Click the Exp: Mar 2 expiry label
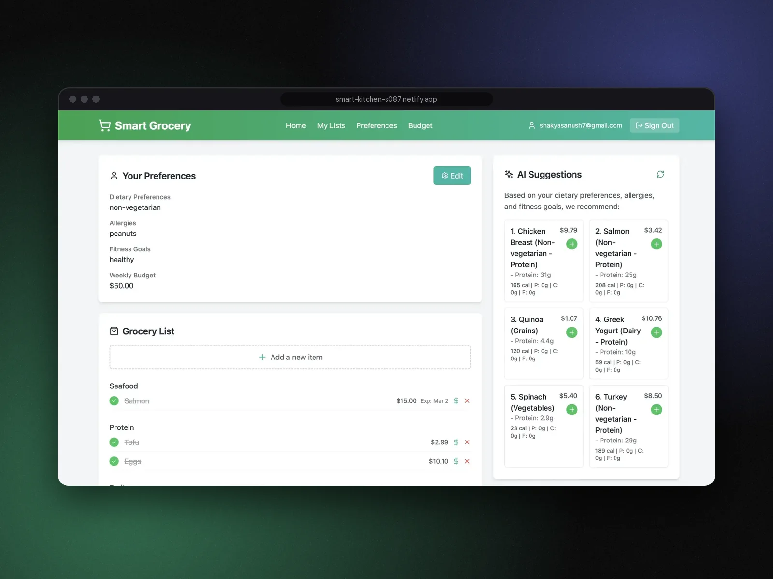The image size is (773, 579). (434, 401)
